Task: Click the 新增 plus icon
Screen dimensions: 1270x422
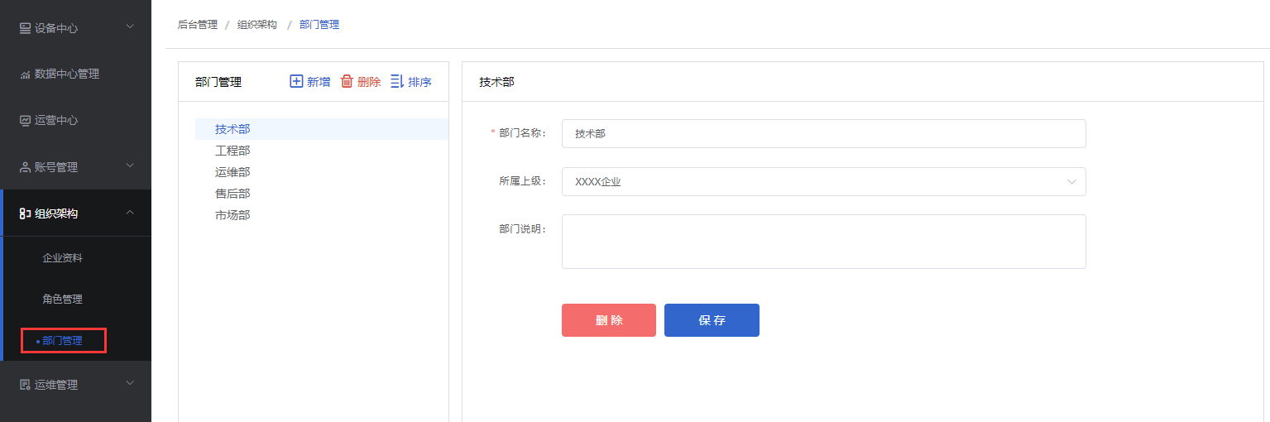Action: pos(296,81)
